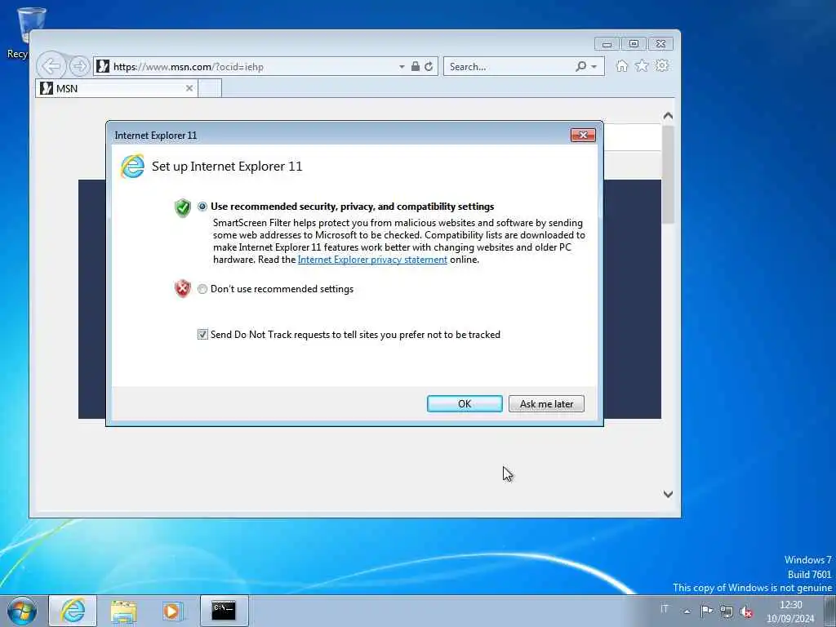Click the IT language indicator

[665, 609]
